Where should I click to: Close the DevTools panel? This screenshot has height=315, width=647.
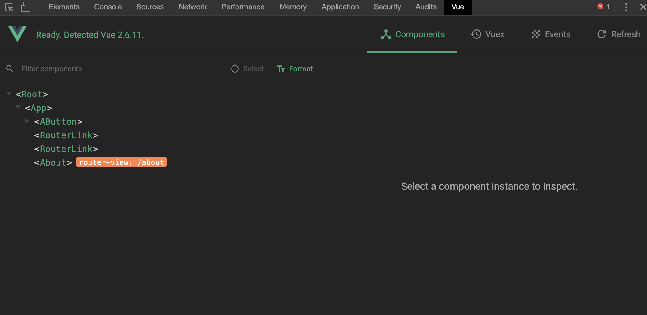[x=643, y=7]
